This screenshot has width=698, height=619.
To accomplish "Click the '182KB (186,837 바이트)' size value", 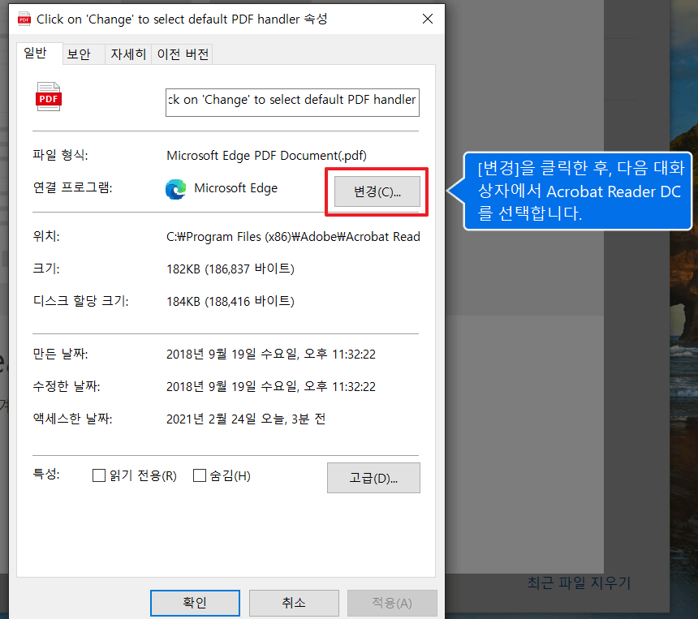I will click(x=231, y=269).
